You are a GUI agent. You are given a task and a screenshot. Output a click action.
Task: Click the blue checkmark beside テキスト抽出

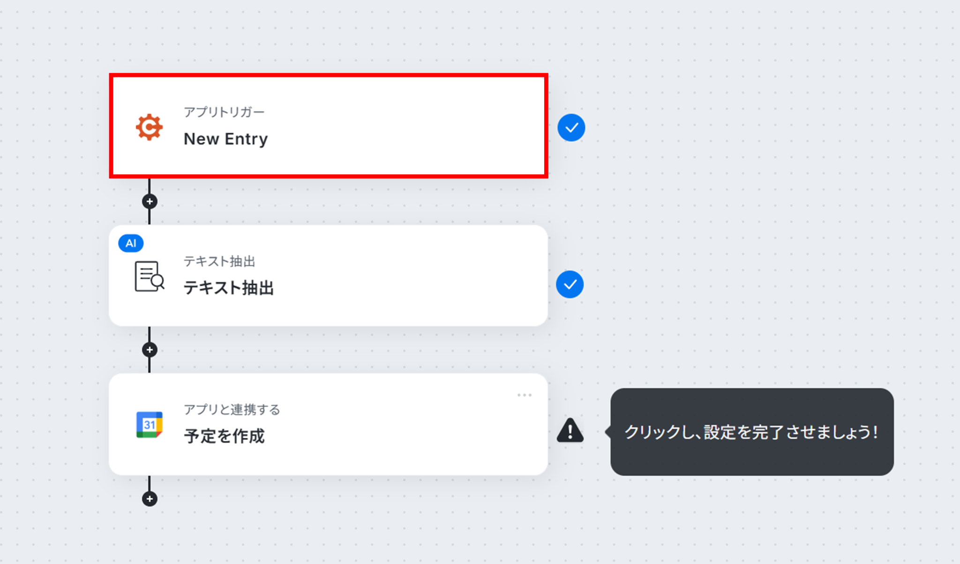570,284
